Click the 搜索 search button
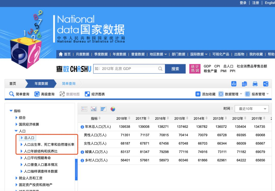Image resolution: width=275 pixels, height=191 pixels. click(x=175, y=69)
